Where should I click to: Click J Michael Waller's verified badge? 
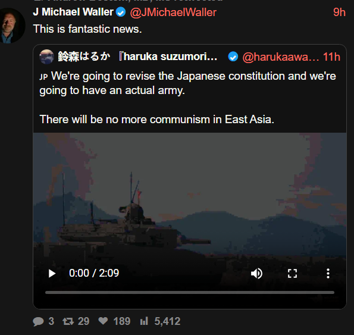pyautogui.click(x=121, y=12)
